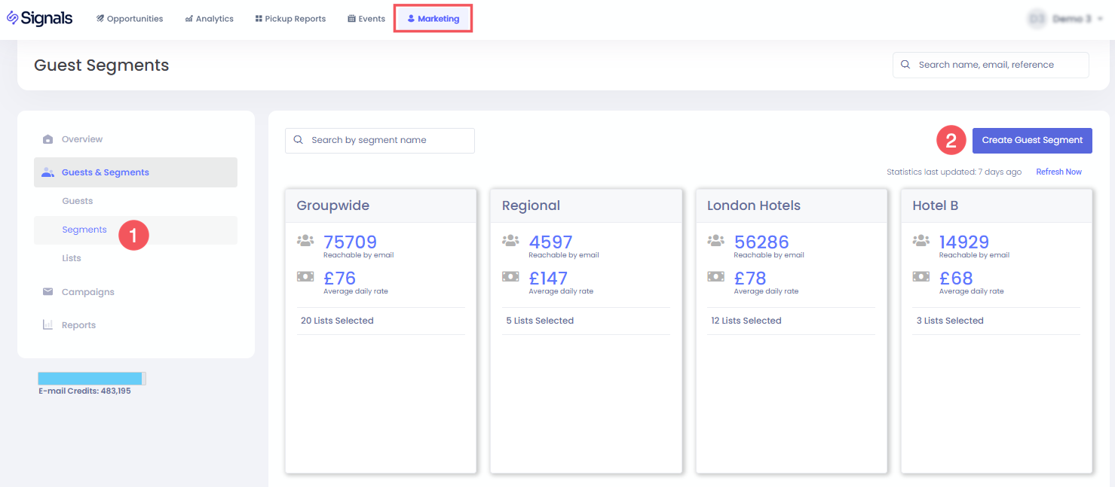Viewport: 1115px width, 487px height.
Task: Select Lists in the sidebar
Action: [x=72, y=258]
